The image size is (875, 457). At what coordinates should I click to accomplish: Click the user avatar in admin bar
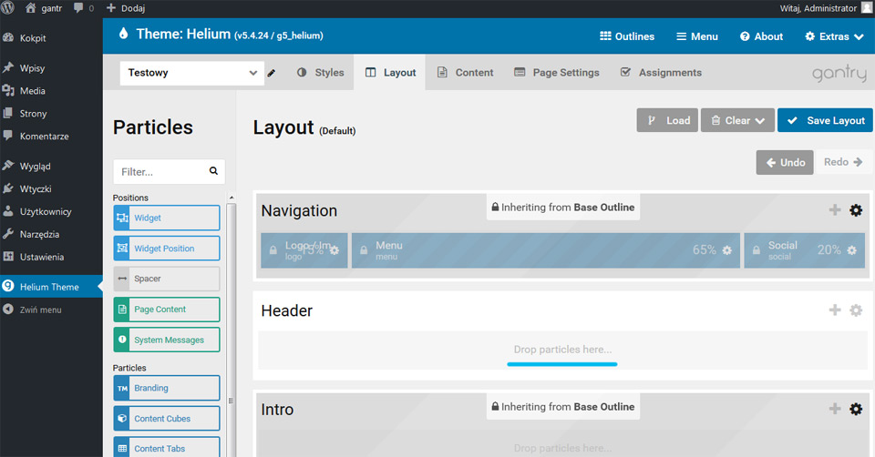867,8
